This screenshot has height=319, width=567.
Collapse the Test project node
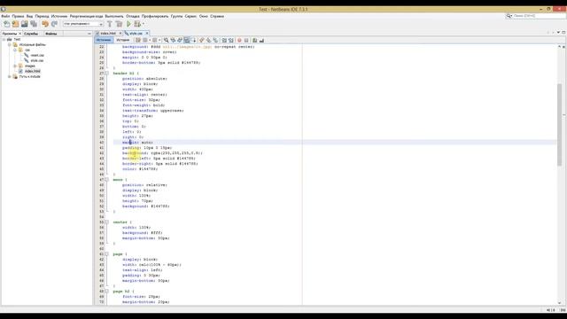4,39
